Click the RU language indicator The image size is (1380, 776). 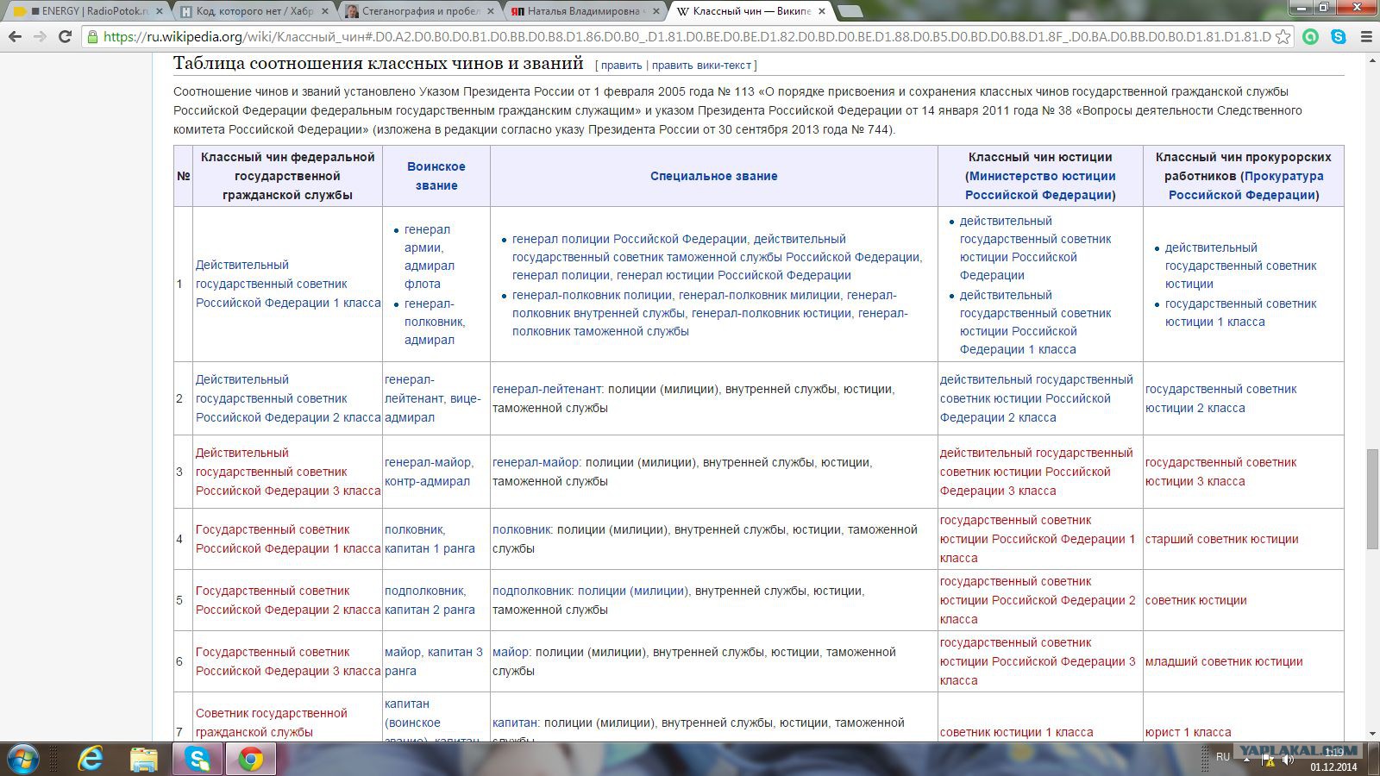pos(1223,757)
